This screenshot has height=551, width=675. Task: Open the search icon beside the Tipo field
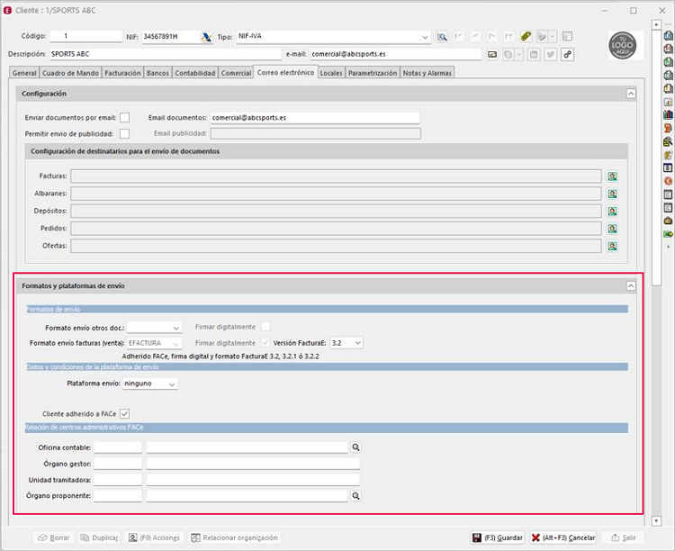[442, 37]
